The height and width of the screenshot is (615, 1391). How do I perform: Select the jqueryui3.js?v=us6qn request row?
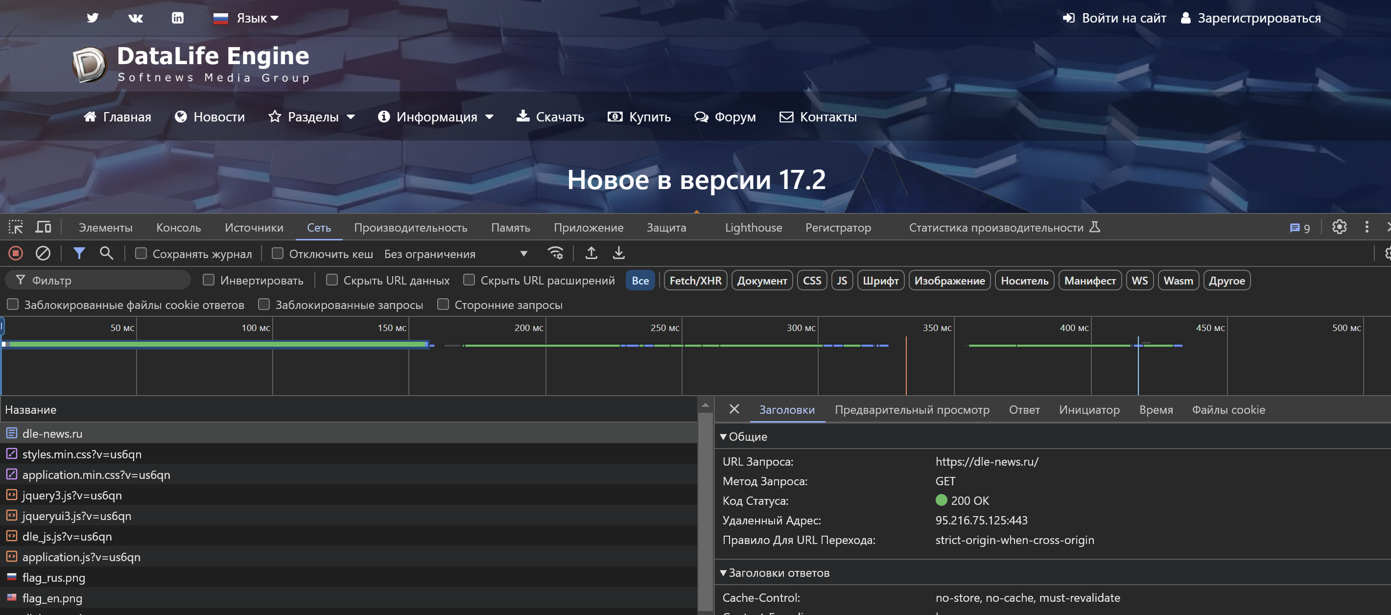click(348, 515)
